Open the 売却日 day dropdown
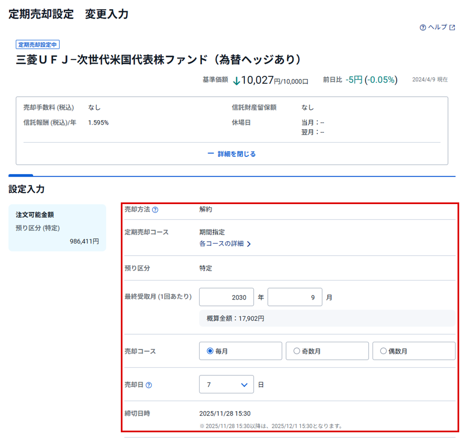This screenshot has height=446, width=465. [x=226, y=384]
